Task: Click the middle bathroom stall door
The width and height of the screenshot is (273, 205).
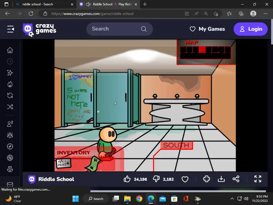Action: (113, 98)
